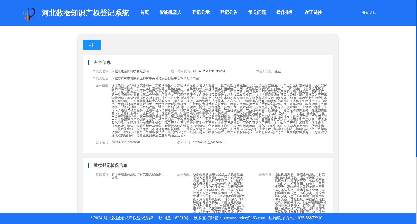Screen dimensions: 417x224
Task: Select the 基本信息 section heading
Action: pos(102,62)
